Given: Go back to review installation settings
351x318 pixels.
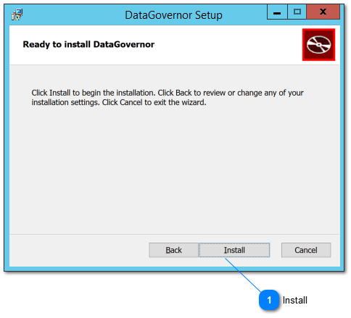Looking at the screenshot, I should pos(173,250).
